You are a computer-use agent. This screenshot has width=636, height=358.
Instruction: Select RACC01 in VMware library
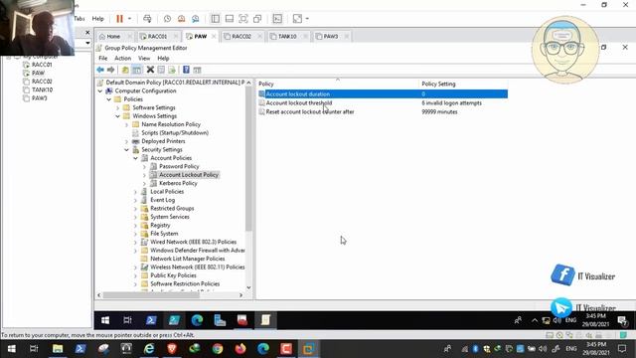click(42, 65)
